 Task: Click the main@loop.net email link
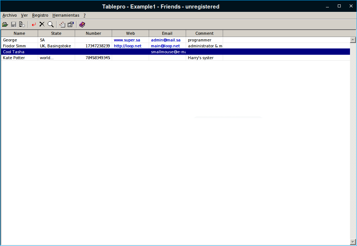tap(165, 46)
